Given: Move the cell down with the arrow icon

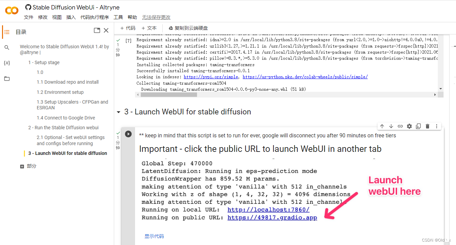Looking at the screenshot, I should coord(391,126).
